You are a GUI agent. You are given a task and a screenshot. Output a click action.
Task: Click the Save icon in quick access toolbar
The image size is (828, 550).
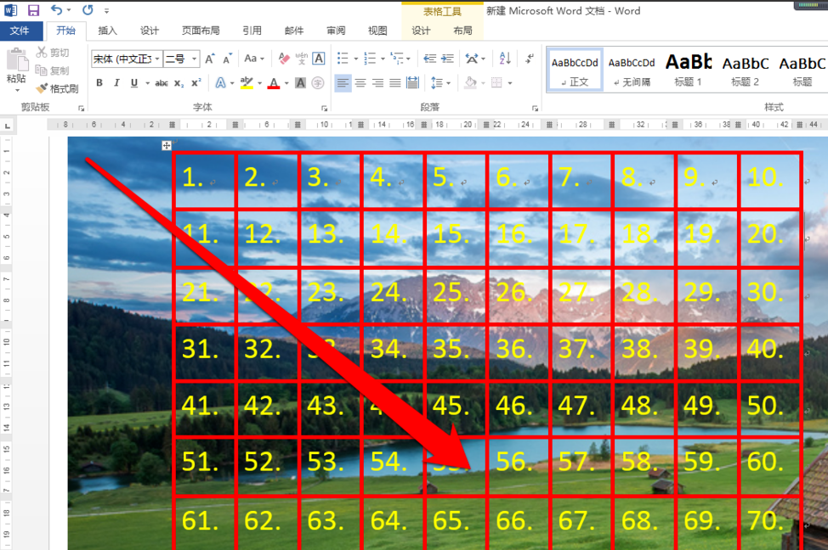(x=33, y=10)
